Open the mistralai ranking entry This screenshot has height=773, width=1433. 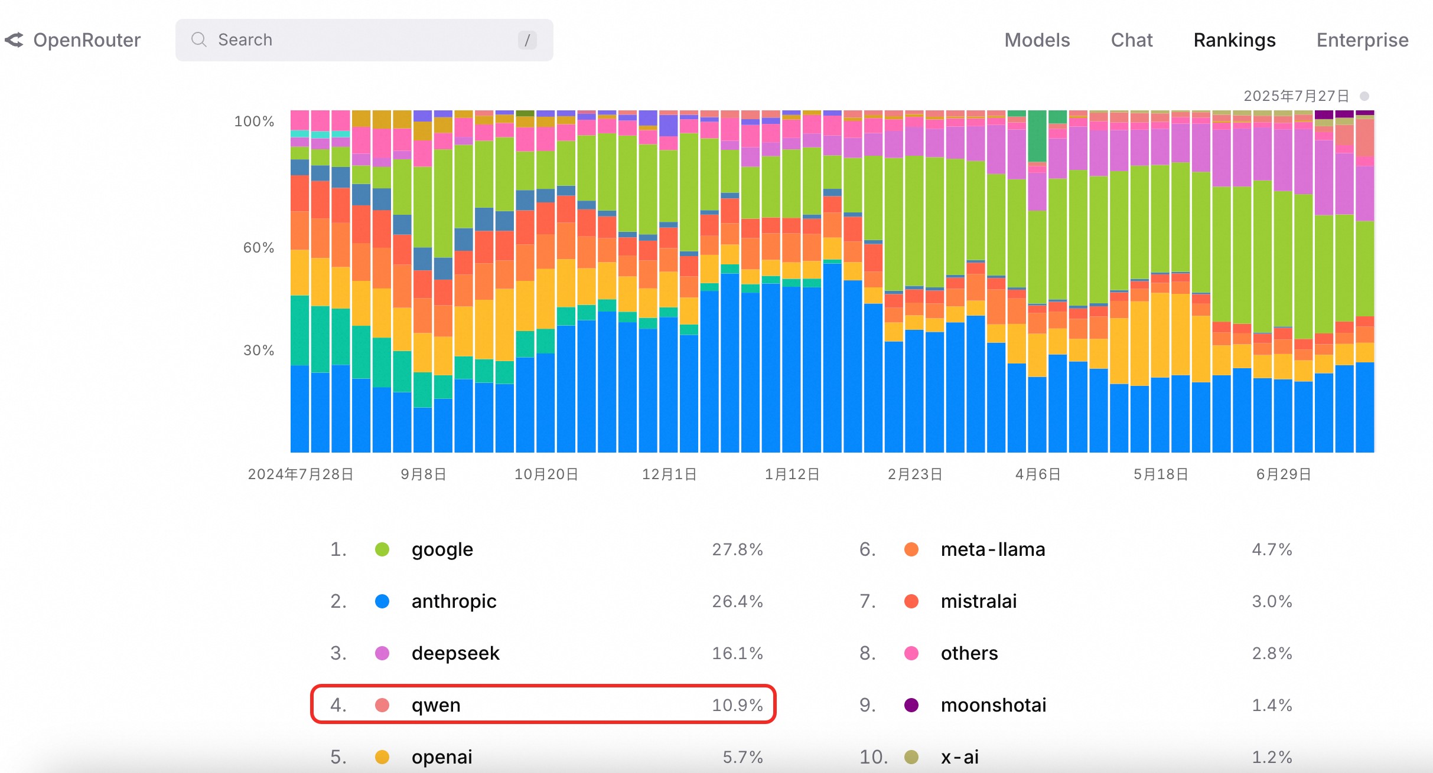tap(1076, 601)
